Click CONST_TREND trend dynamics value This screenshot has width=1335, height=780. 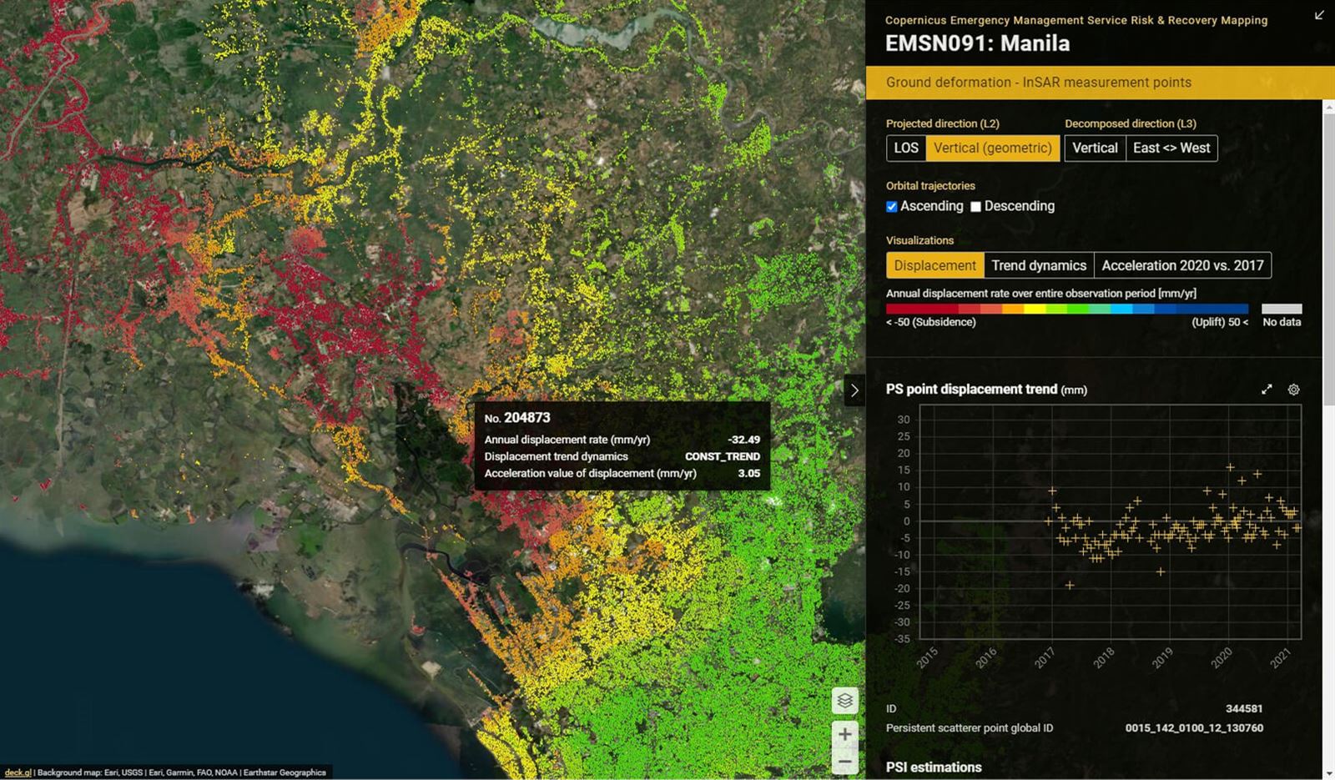[x=723, y=456]
